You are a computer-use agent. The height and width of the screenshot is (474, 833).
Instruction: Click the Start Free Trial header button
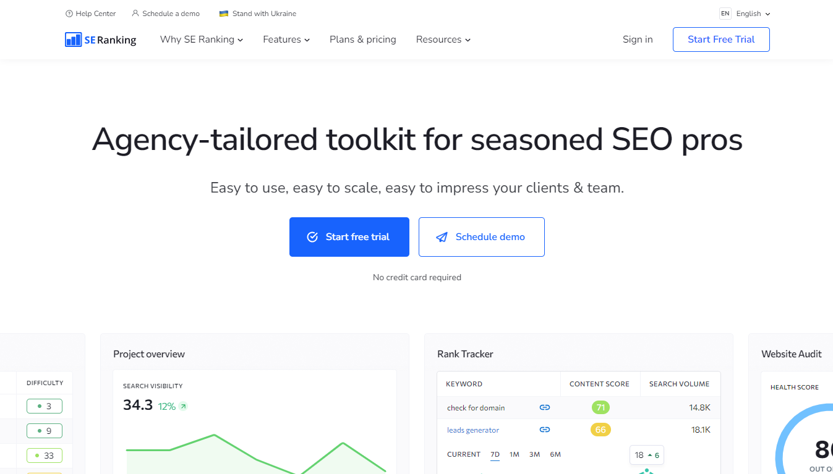point(721,39)
